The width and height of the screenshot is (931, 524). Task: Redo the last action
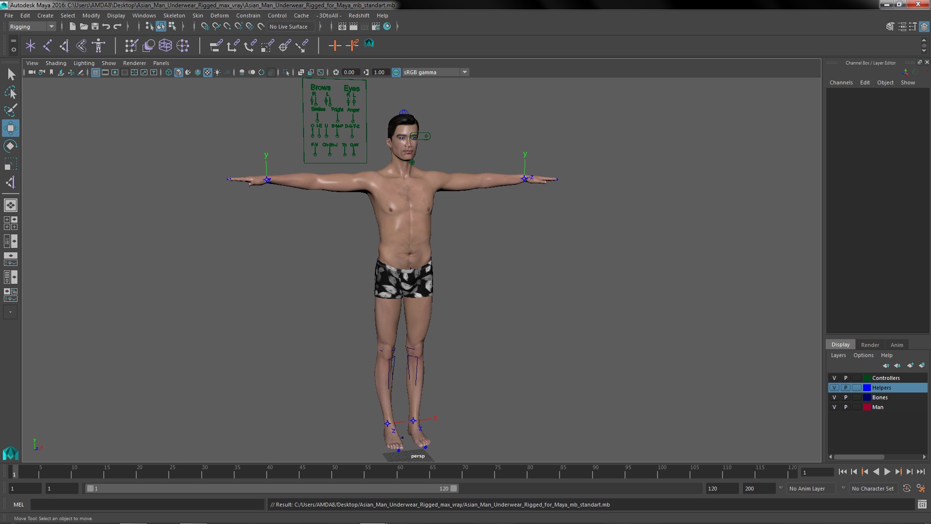pos(117,26)
